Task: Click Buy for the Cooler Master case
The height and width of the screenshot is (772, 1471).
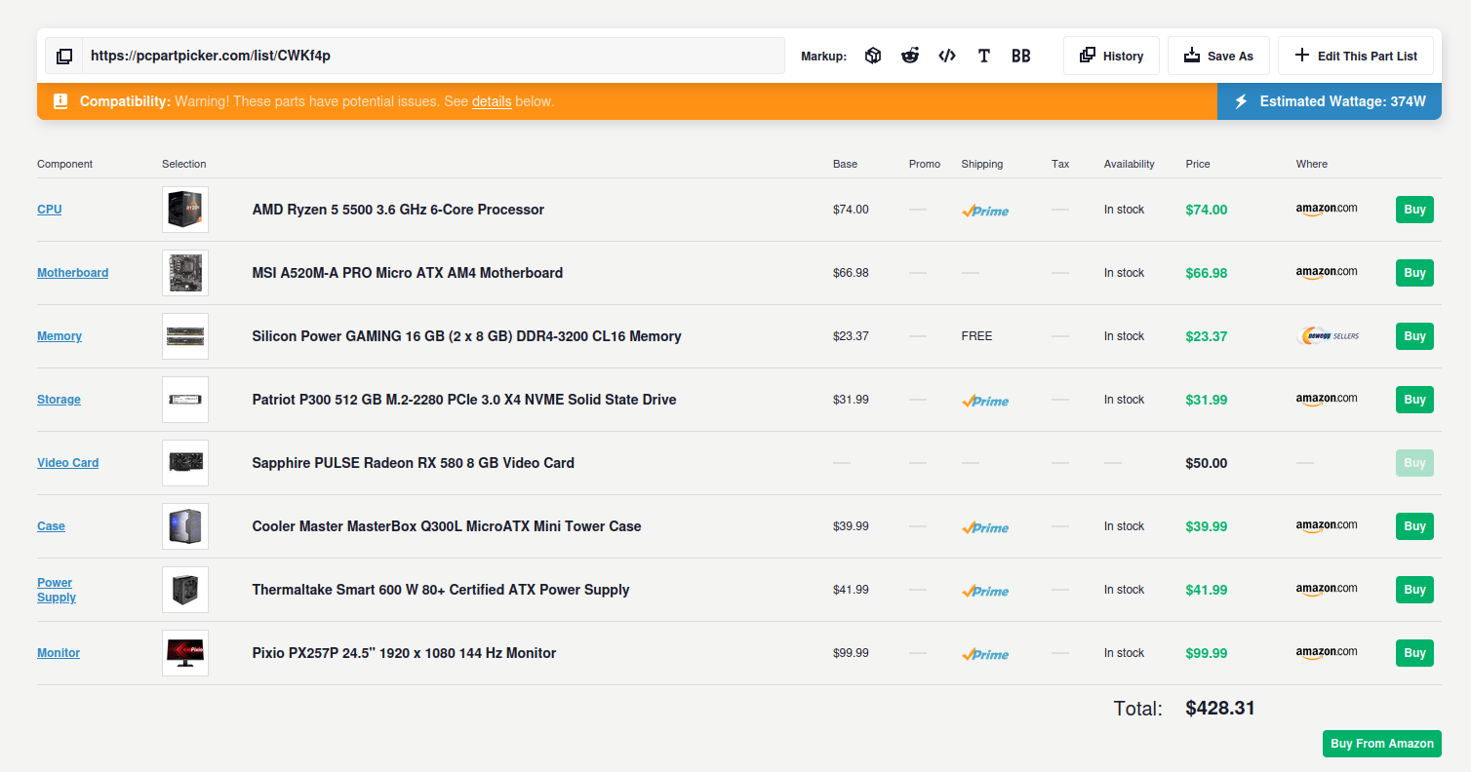Action: (x=1414, y=526)
